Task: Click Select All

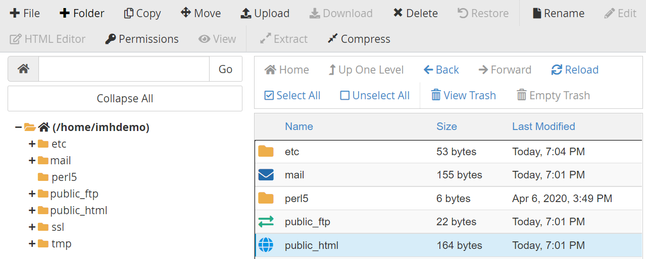Action: coord(292,95)
